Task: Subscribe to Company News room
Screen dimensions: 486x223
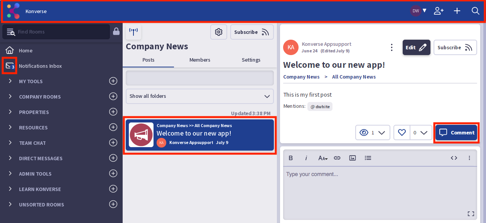Action: (252, 32)
